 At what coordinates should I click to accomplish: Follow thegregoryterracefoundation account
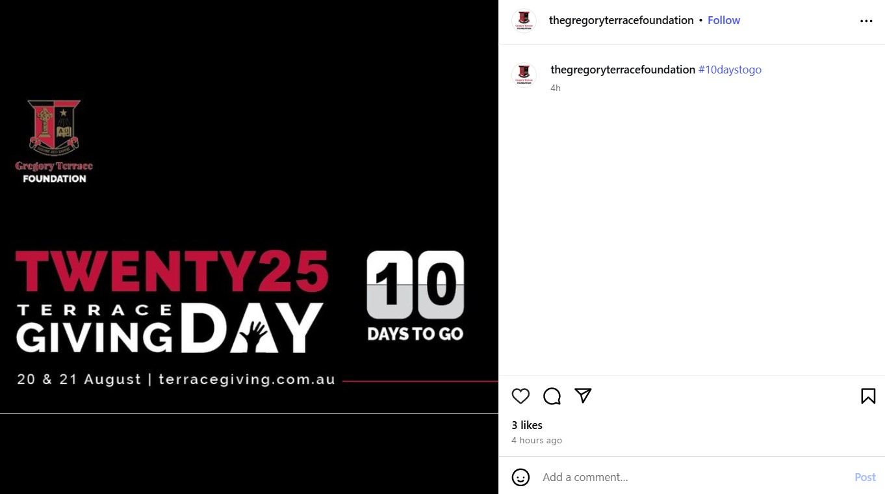724,20
